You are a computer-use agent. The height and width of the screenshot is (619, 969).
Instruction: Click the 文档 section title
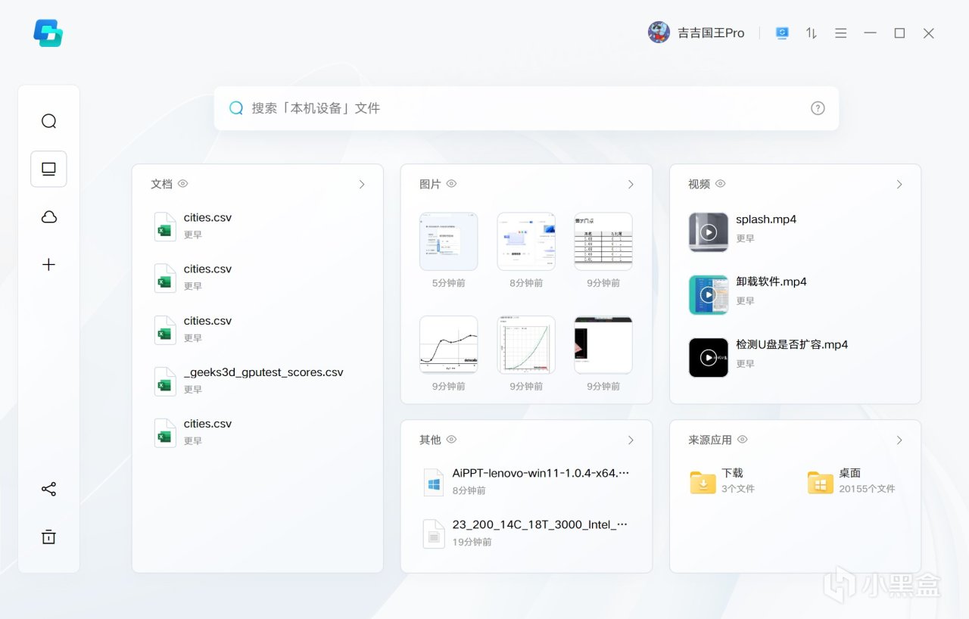pyautogui.click(x=162, y=184)
